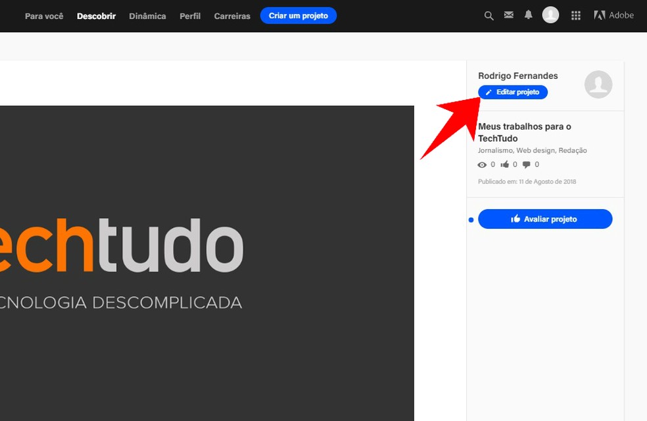Click the Editar projeto button
Viewport: 647px width, 421px height.
pos(513,91)
